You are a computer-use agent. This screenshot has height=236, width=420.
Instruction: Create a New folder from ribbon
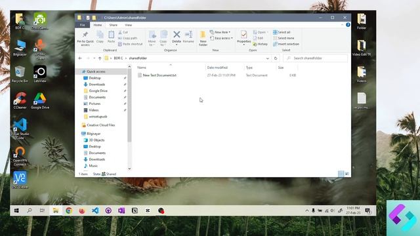(203, 38)
